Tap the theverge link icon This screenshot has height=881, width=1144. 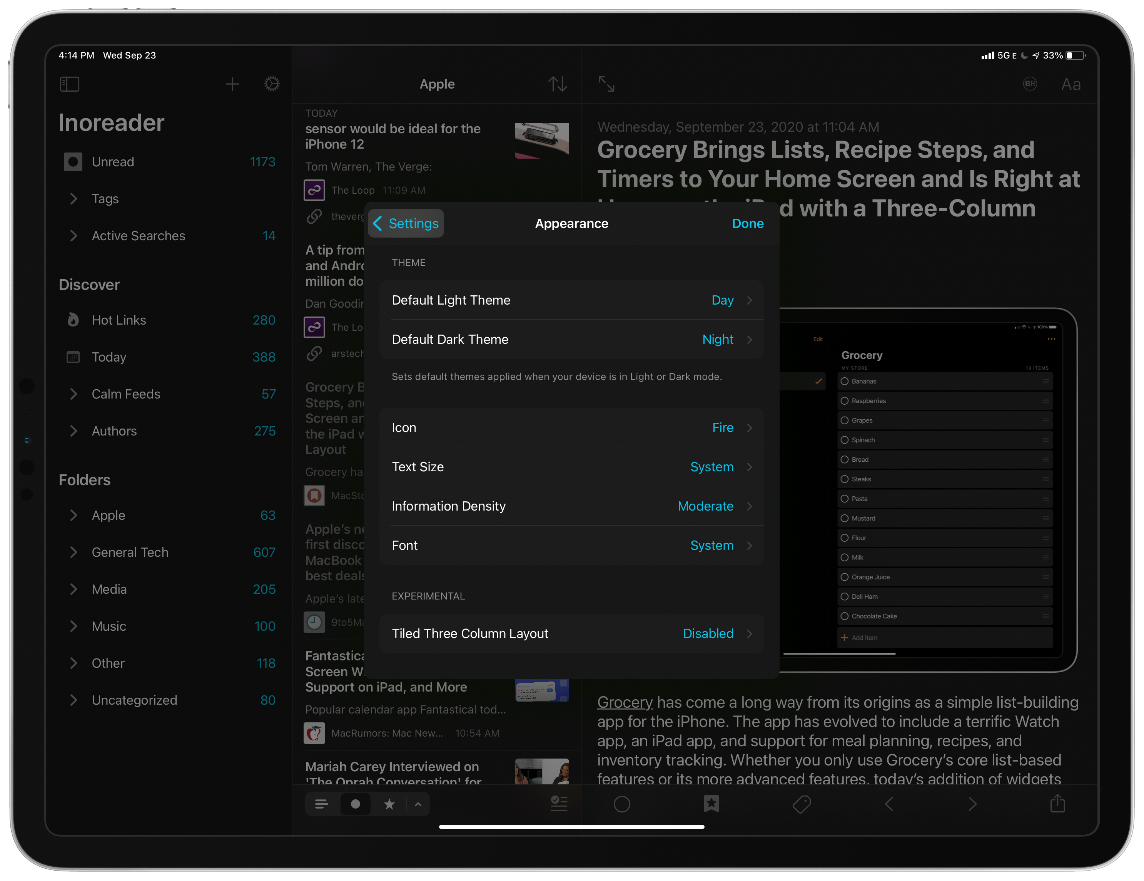point(314,216)
